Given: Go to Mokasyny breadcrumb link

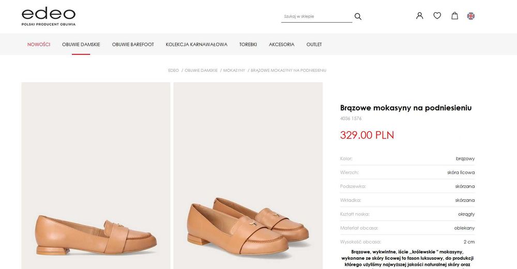Looking at the screenshot, I should 234,70.
